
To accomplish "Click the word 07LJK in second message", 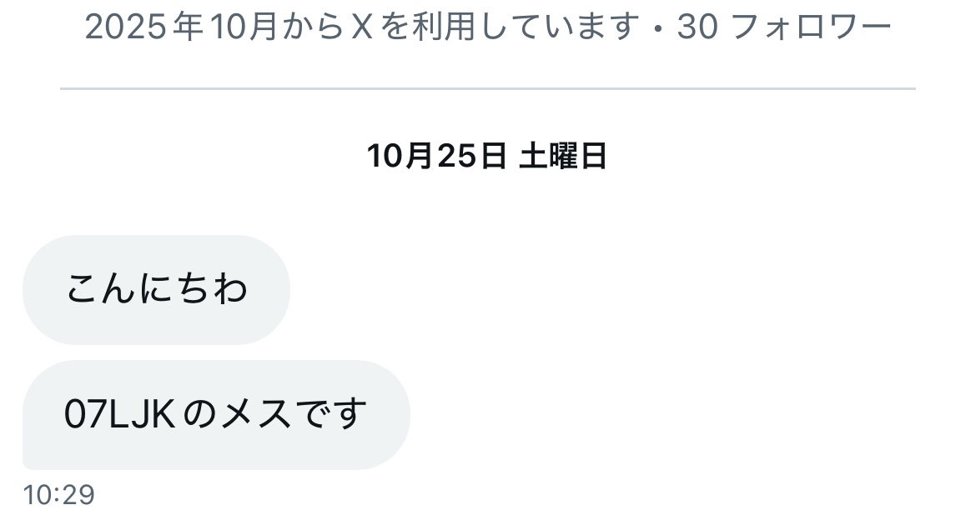I will 119,414.
